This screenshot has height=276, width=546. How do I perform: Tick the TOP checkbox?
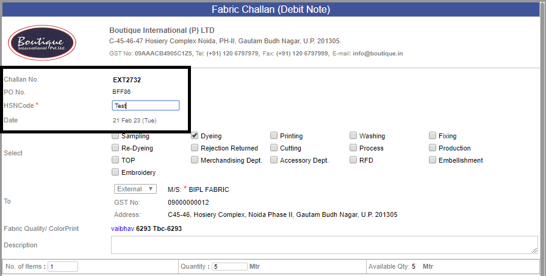pos(115,160)
